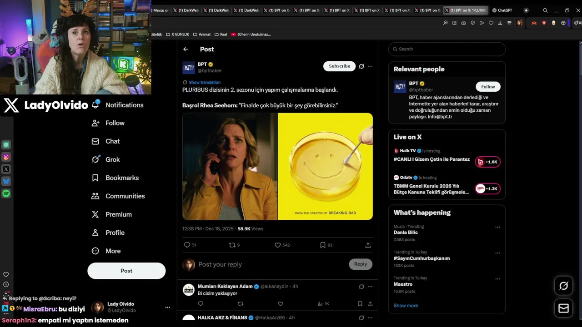Image resolution: width=582 pixels, height=327 pixels.
Task: Like the BPT post with 542 likes
Action: click(x=277, y=245)
